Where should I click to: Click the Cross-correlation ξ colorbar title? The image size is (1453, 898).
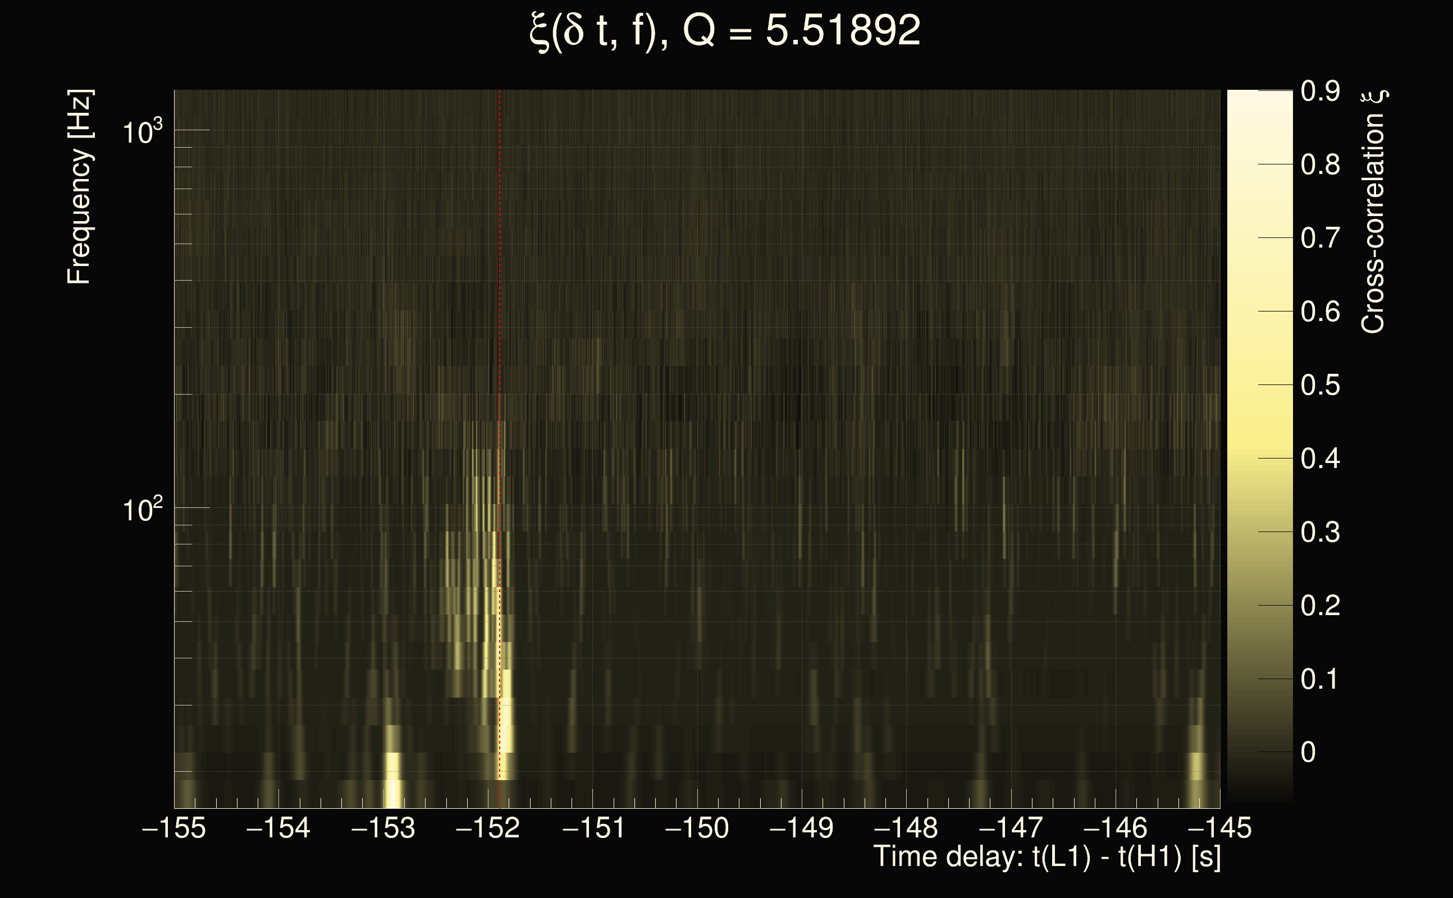(1373, 211)
